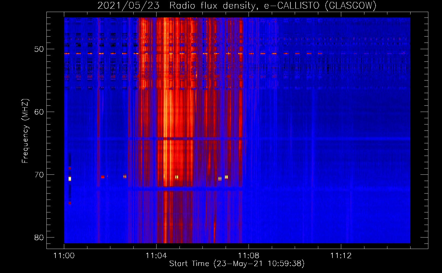442x273 pixels.
Task: Click the '11:04' time tick label
Action: (x=156, y=256)
